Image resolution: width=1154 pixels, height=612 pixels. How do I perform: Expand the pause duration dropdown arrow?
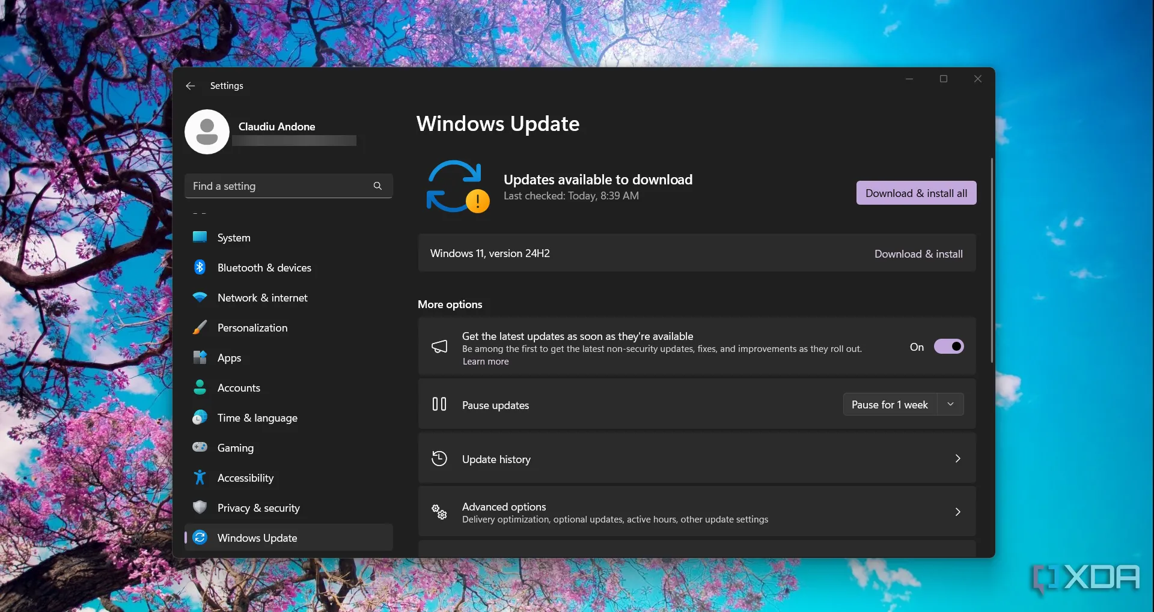(x=950, y=404)
